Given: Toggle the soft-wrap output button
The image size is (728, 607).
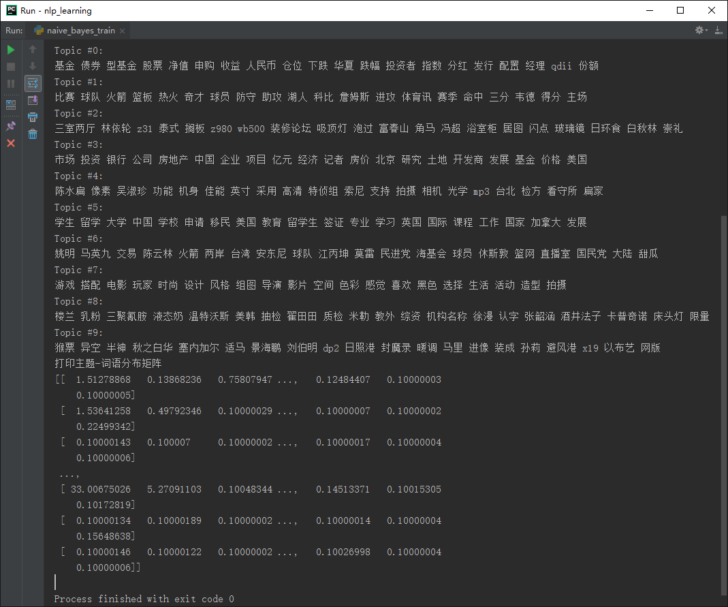Looking at the screenshot, I should (x=33, y=84).
